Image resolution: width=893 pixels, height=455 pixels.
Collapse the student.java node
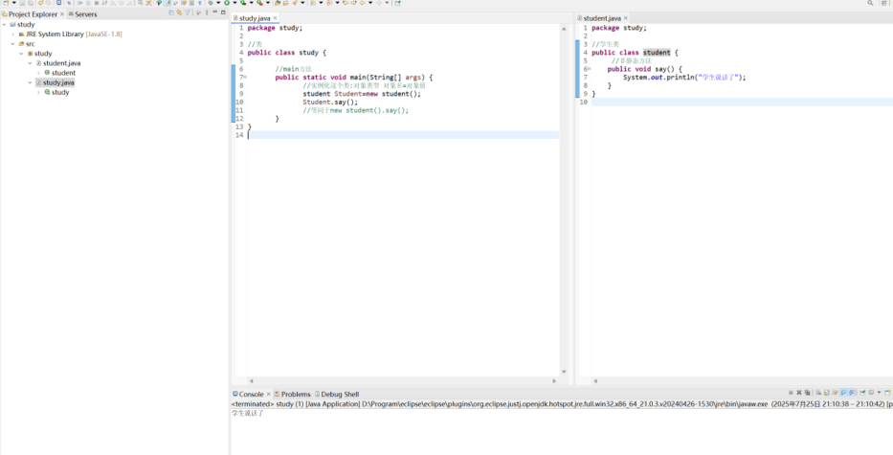click(x=31, y=63)
